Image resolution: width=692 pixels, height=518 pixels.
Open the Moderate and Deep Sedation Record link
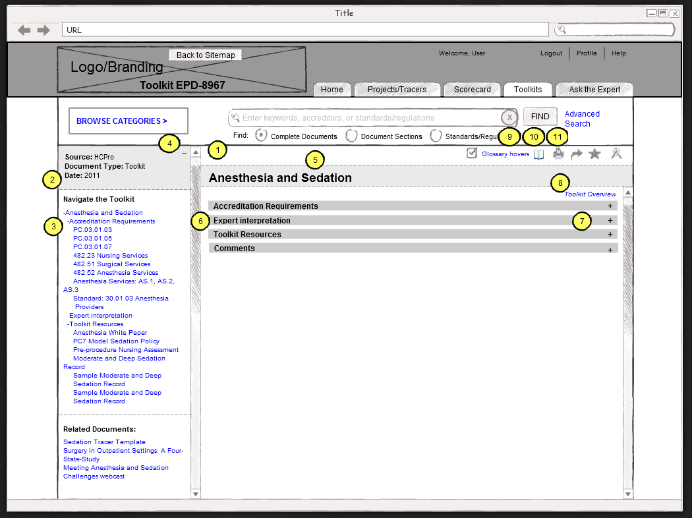tap(114, 362)
